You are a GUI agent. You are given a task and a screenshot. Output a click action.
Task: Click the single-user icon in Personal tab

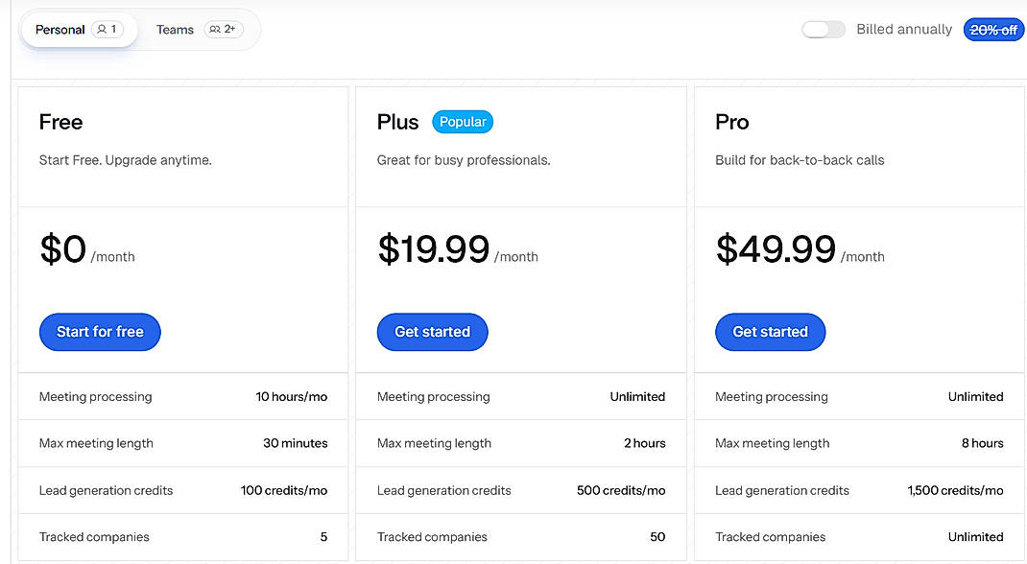coord(102,30)
